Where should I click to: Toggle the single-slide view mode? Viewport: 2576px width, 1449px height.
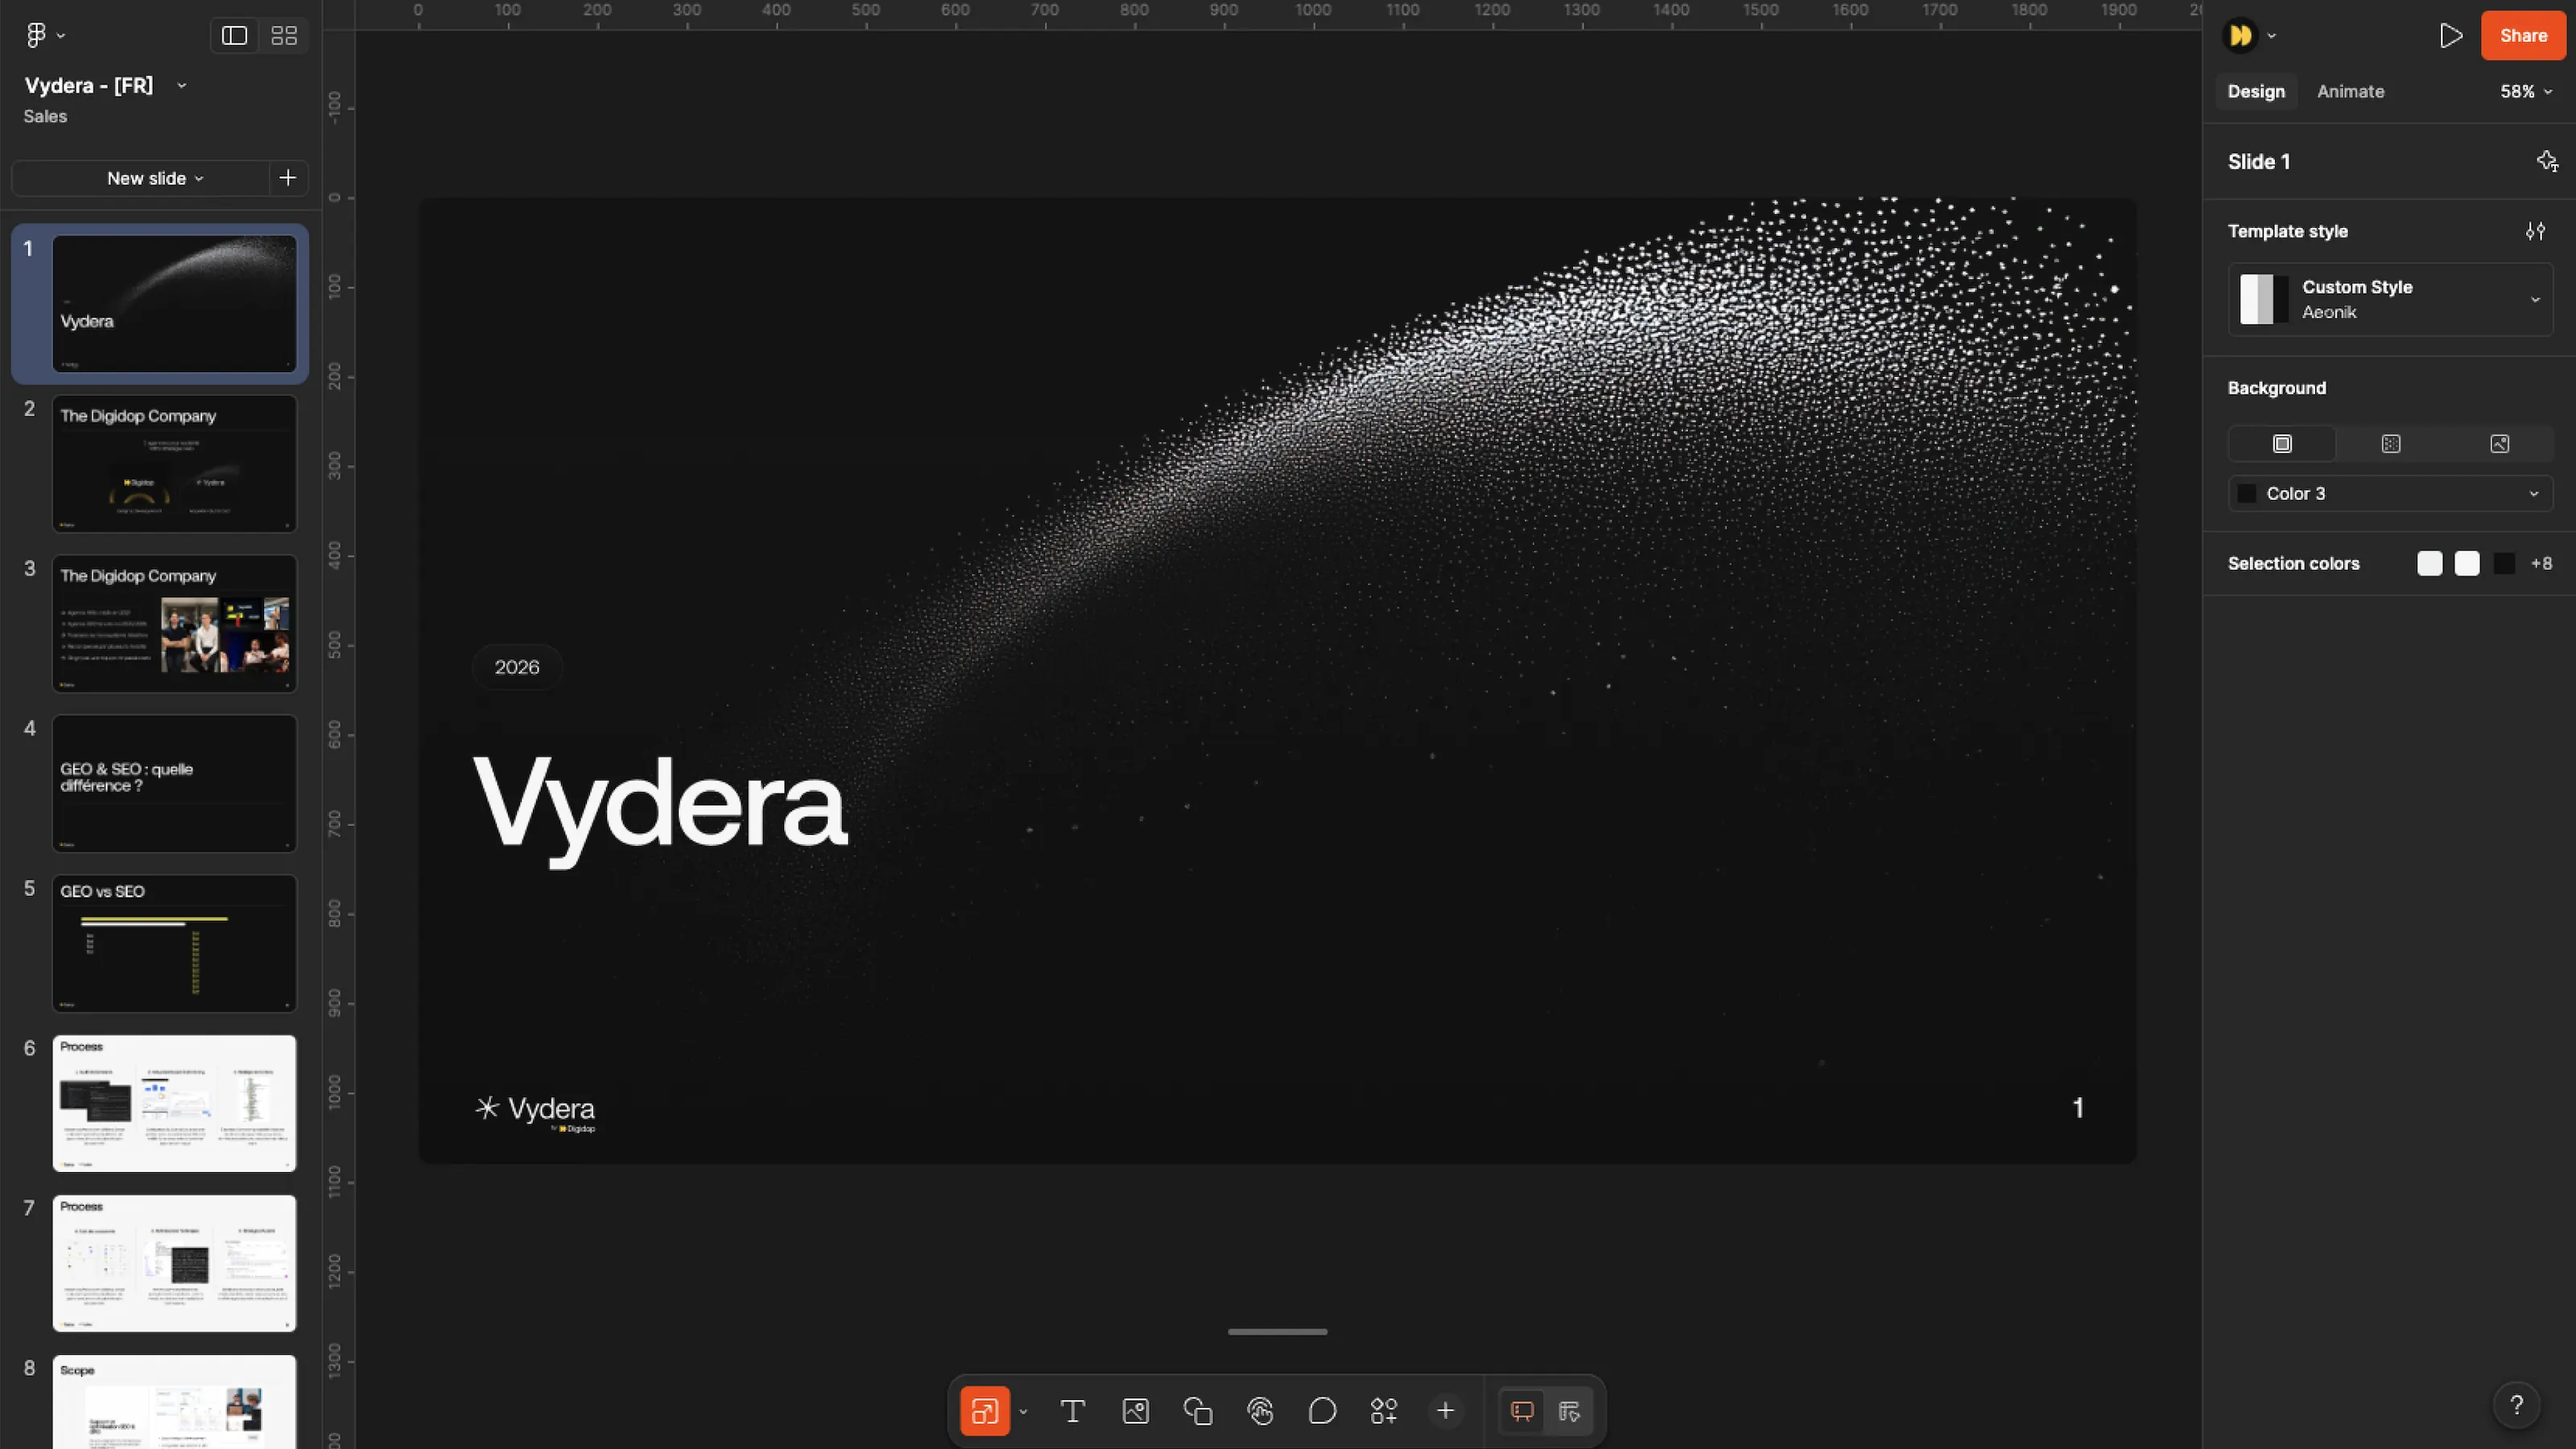pyautogui.click(x=233, y=35)
